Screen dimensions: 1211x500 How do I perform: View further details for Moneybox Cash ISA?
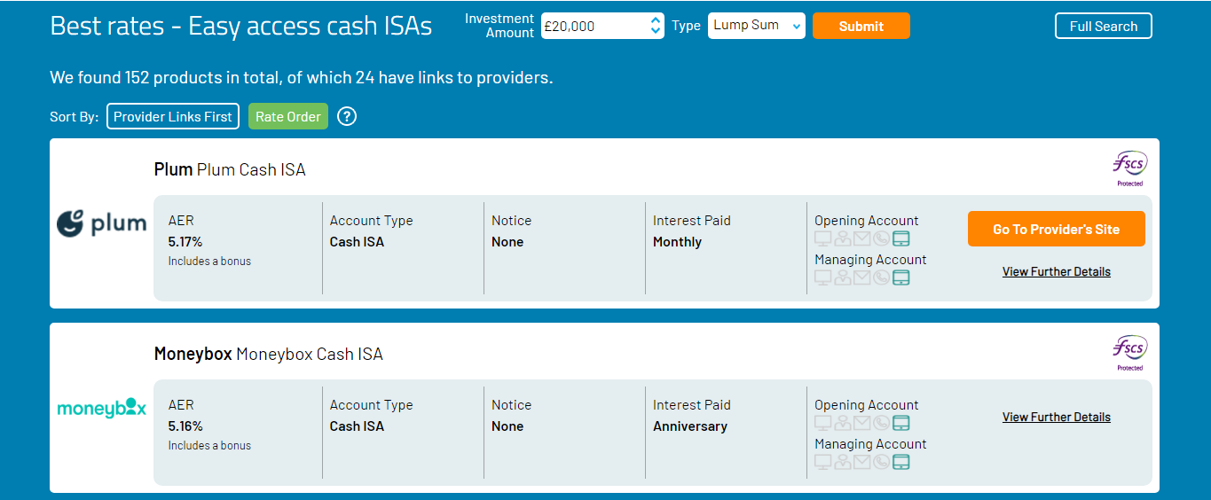coord(1057,418)
